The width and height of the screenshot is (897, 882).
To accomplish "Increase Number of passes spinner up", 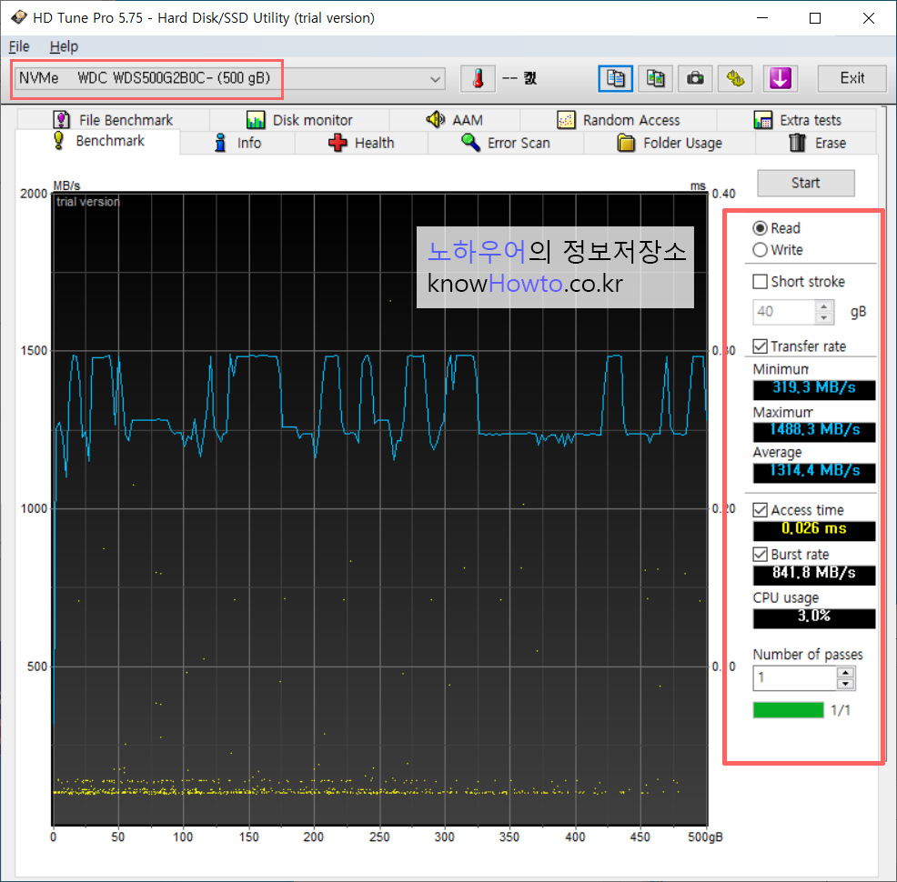I will (x=845, y=672).
